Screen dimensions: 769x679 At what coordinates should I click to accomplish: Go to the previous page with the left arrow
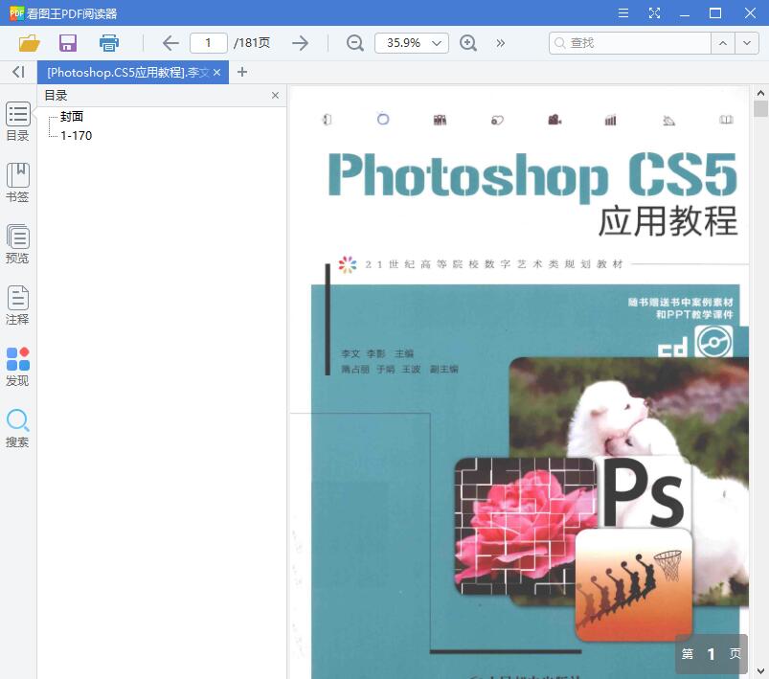coord(170,43)
